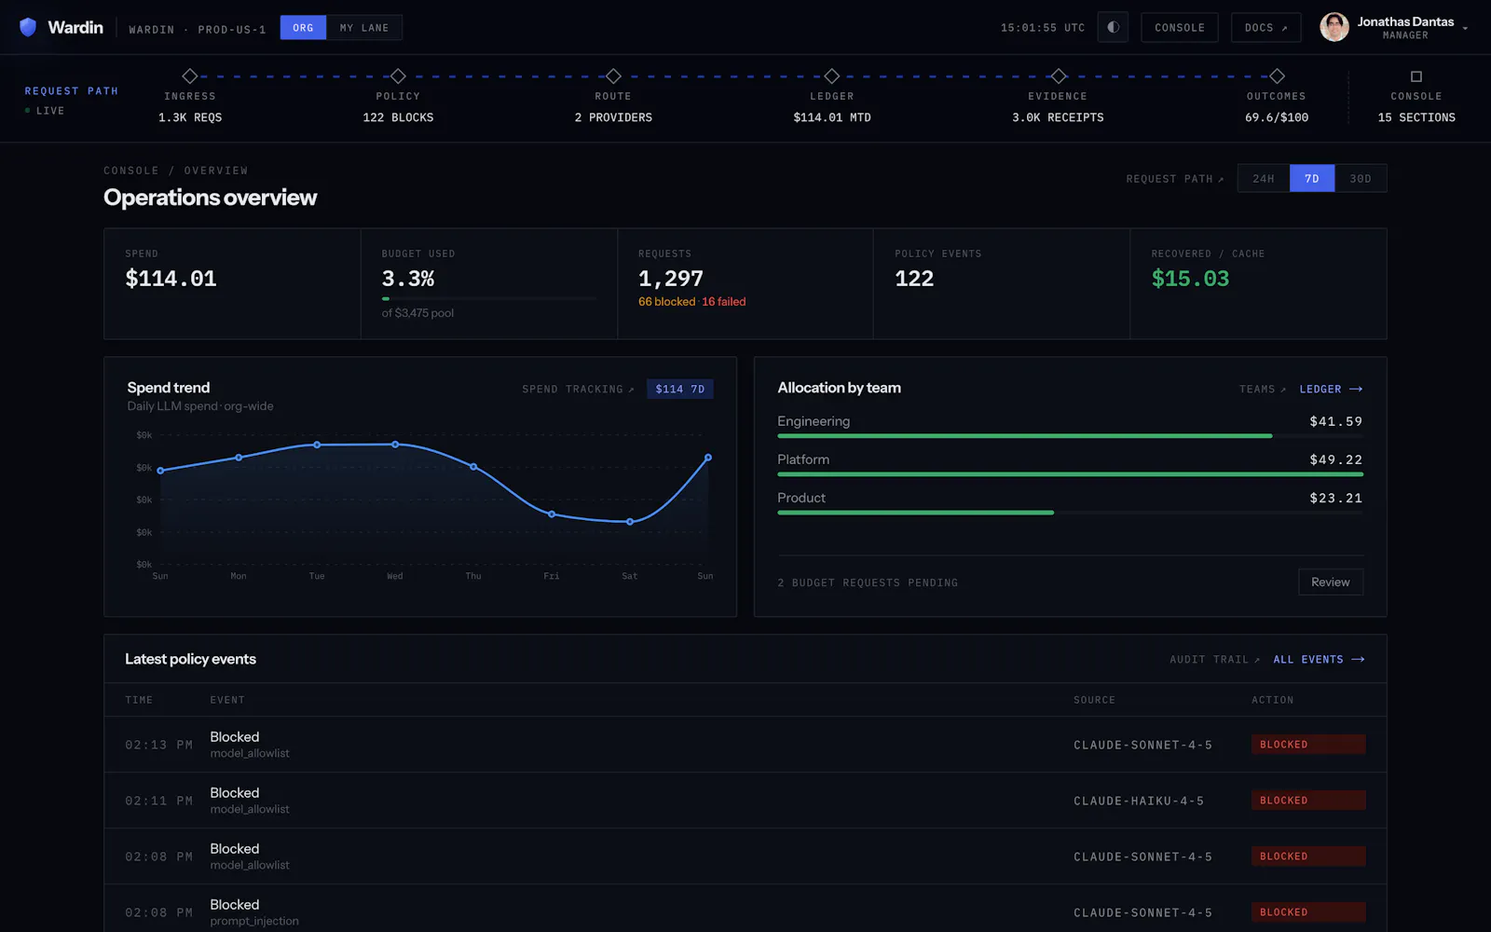
Task: Click the Engineering allocation progress bar
Action: (1070, 436)
